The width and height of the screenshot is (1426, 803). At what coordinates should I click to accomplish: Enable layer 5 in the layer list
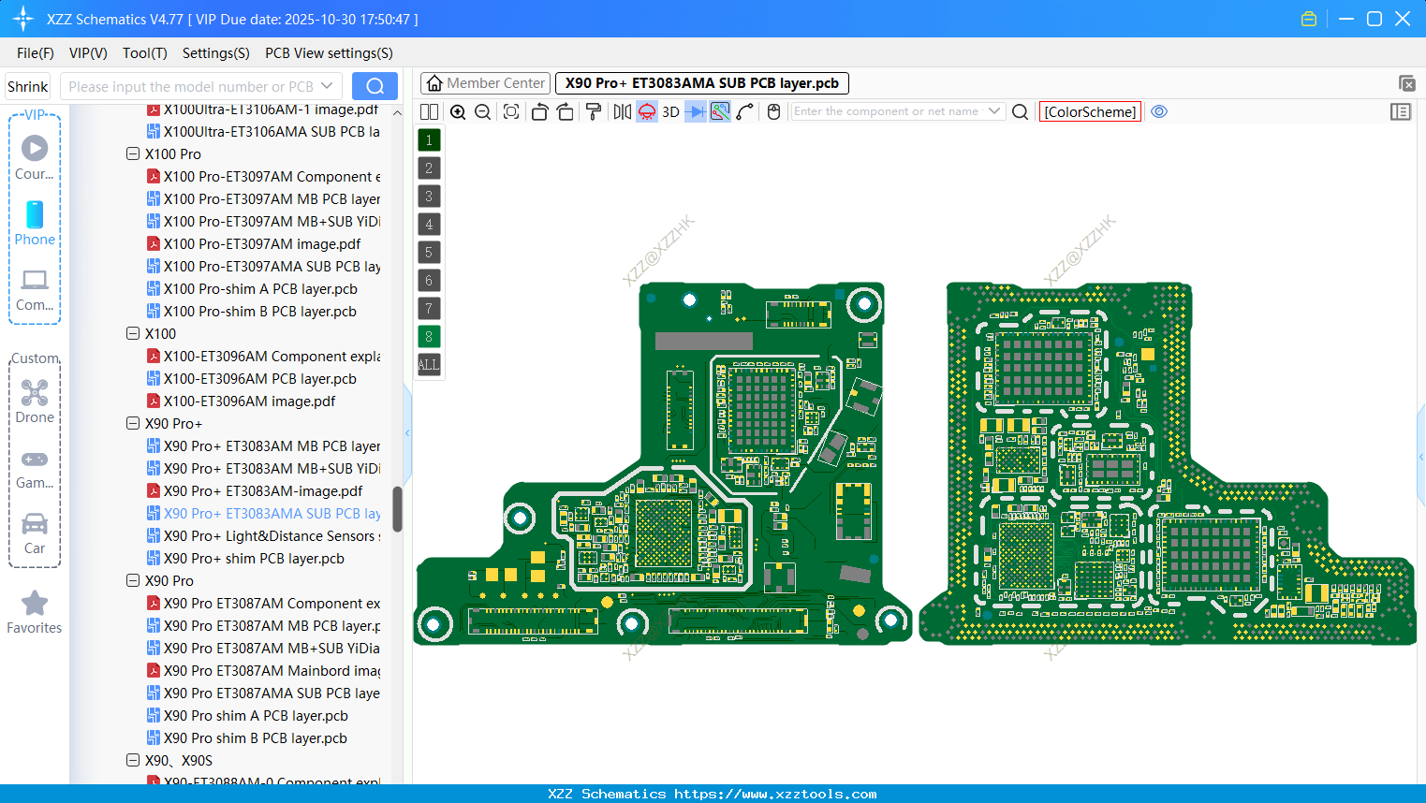point(428,252)
